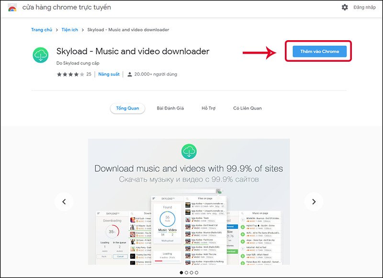View the Có Liên Quan tab
Image resolution: width=383 pixels, height=278 pixels.
pos(247,108)
